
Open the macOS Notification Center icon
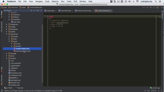click(x=160, y=2)
